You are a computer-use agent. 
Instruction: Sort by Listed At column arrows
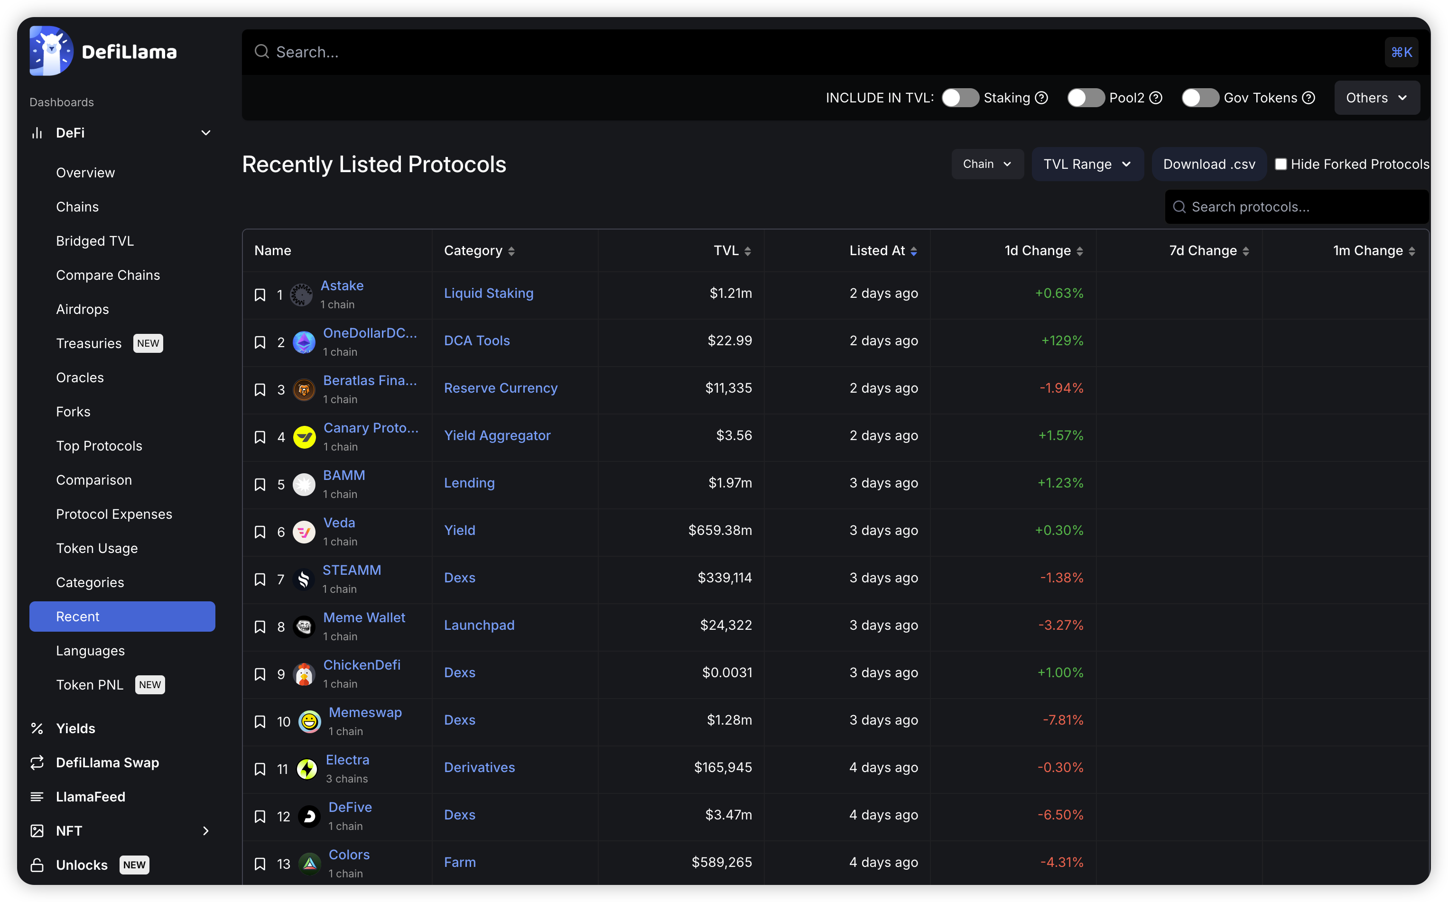[x=913, y=251]
